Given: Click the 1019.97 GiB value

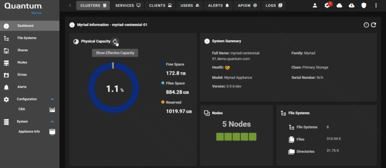Looking at the screenshot, I should click(x=179, y=111).
